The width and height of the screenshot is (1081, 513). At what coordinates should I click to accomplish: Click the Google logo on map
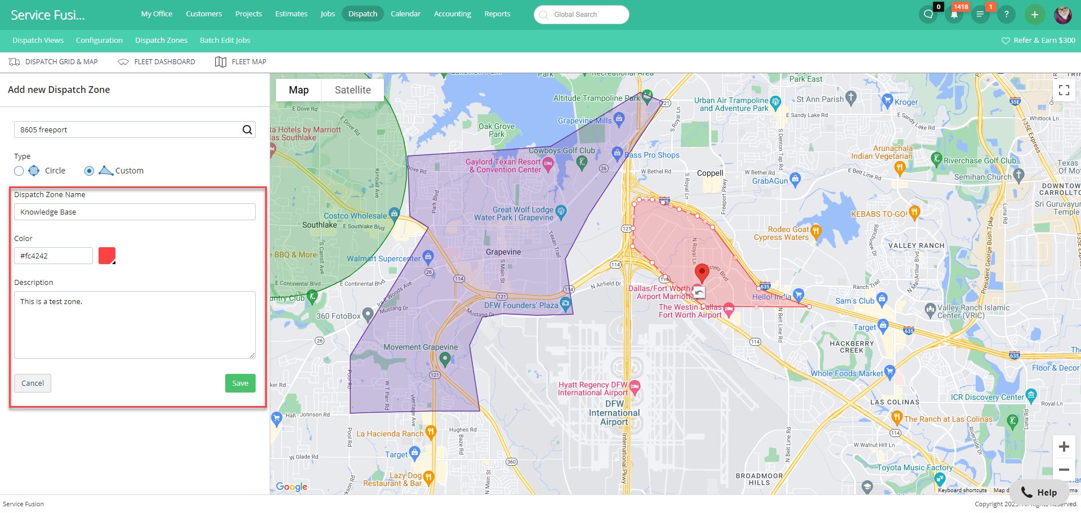click(x=292, y=487)
